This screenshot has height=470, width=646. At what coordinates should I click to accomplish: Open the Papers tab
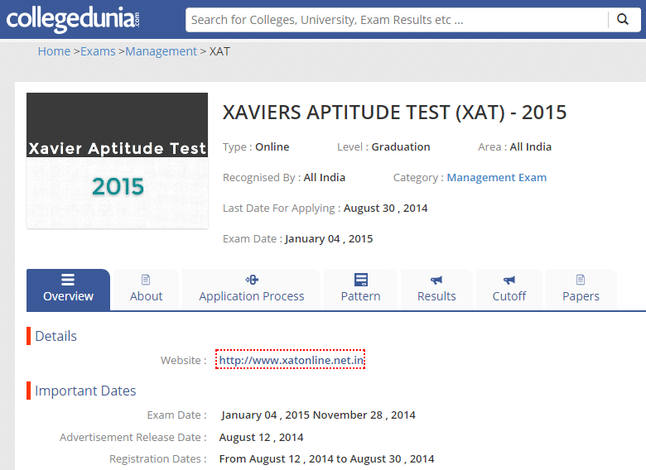click(581, 290)
